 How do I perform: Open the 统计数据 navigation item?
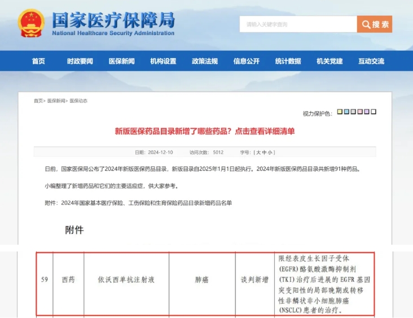(x=288, y=61)
